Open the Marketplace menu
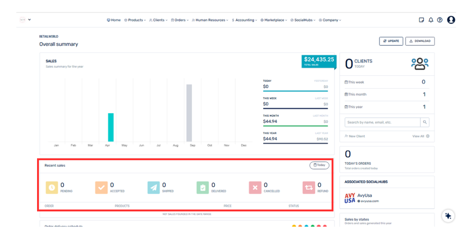Screen dimensions: 475x237 coord(274,20)
